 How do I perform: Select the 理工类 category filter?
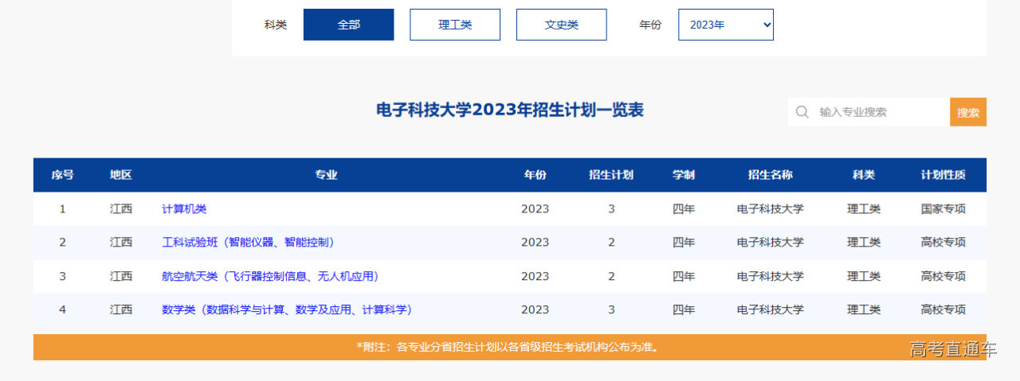point(455,25)
